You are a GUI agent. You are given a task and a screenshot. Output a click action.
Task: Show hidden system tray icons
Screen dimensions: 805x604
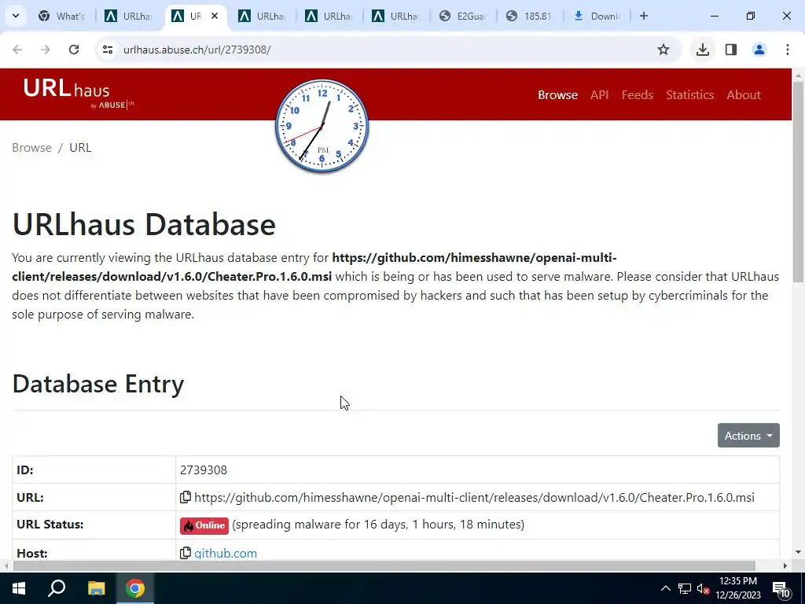pyautogui.click(x=665, y=588)
